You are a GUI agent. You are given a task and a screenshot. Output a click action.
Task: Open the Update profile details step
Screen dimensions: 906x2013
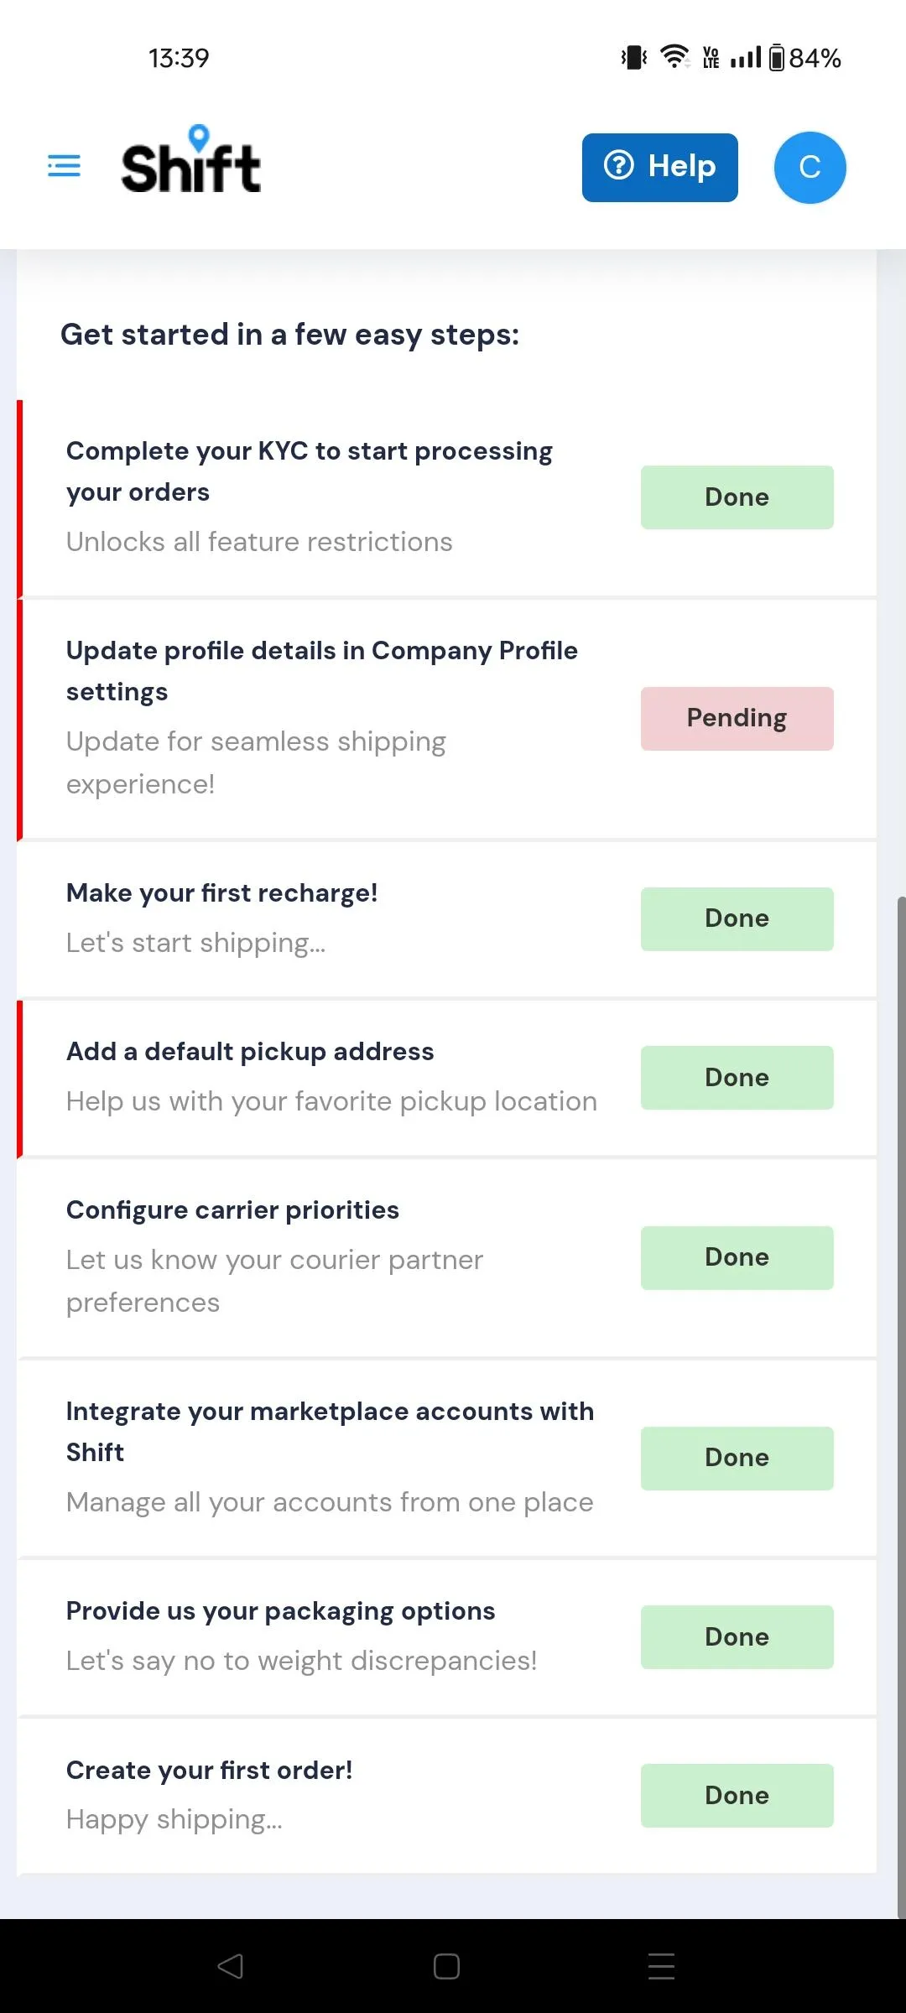pos(446,719)
